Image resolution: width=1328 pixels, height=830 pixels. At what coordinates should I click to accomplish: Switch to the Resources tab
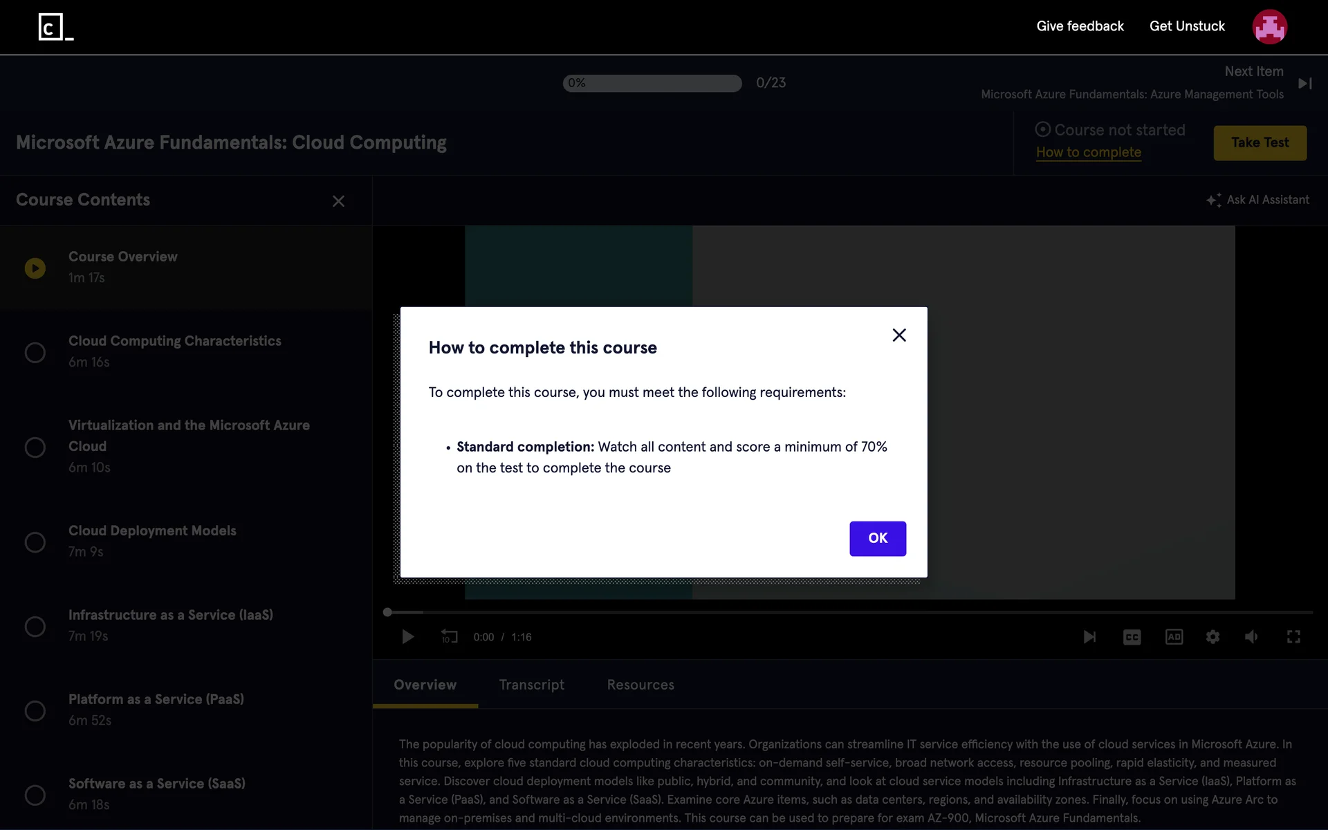tap(640, 685)
